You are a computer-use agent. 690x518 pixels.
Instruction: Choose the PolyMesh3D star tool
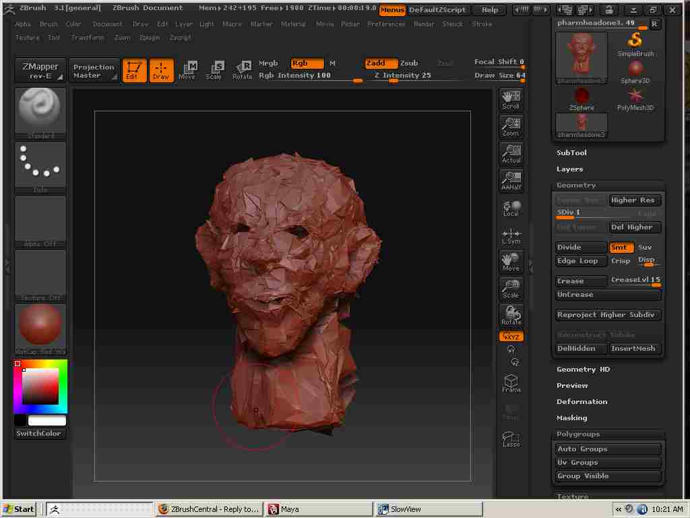635,98
